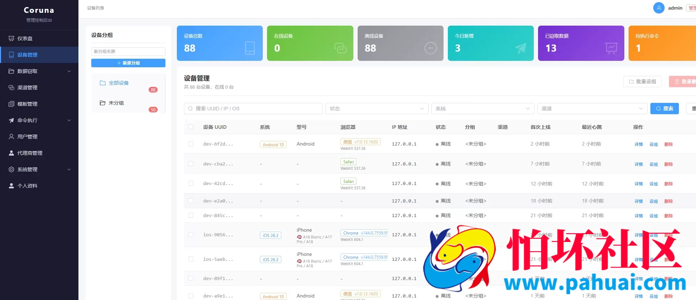Click the link icon on 在线设备 card

click(340, 48)
